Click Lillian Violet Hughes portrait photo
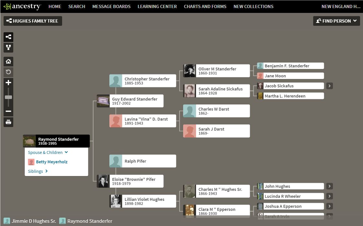 point(115,201)
